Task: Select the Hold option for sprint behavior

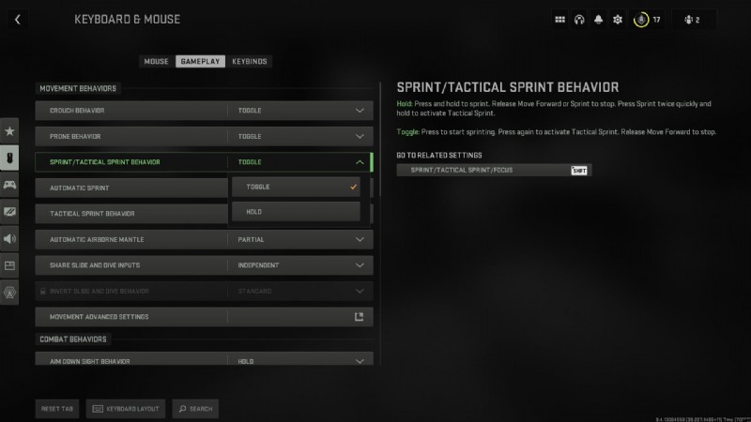Action: tap(296, 212)
